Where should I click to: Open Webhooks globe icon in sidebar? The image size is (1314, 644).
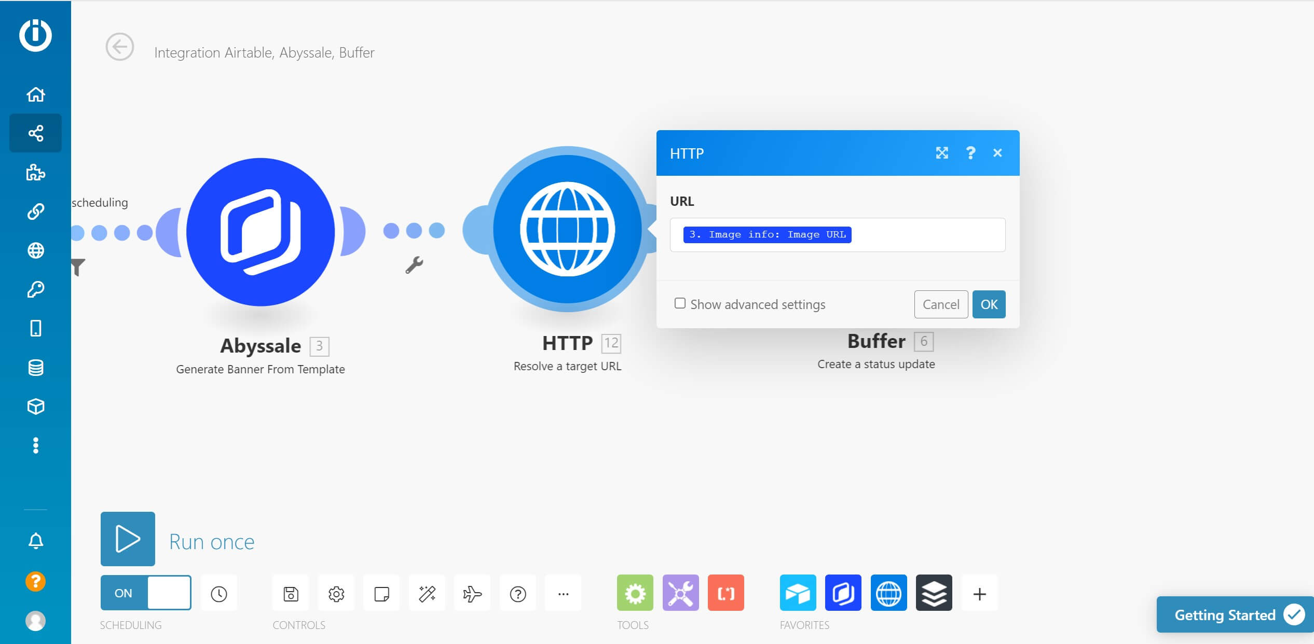pos(35,250)
